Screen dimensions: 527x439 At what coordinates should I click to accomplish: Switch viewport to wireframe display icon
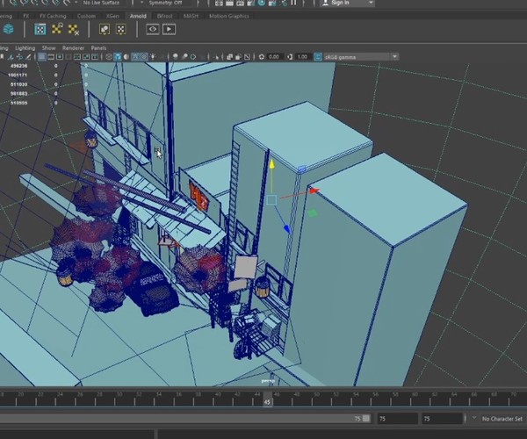tap(109, 57)
